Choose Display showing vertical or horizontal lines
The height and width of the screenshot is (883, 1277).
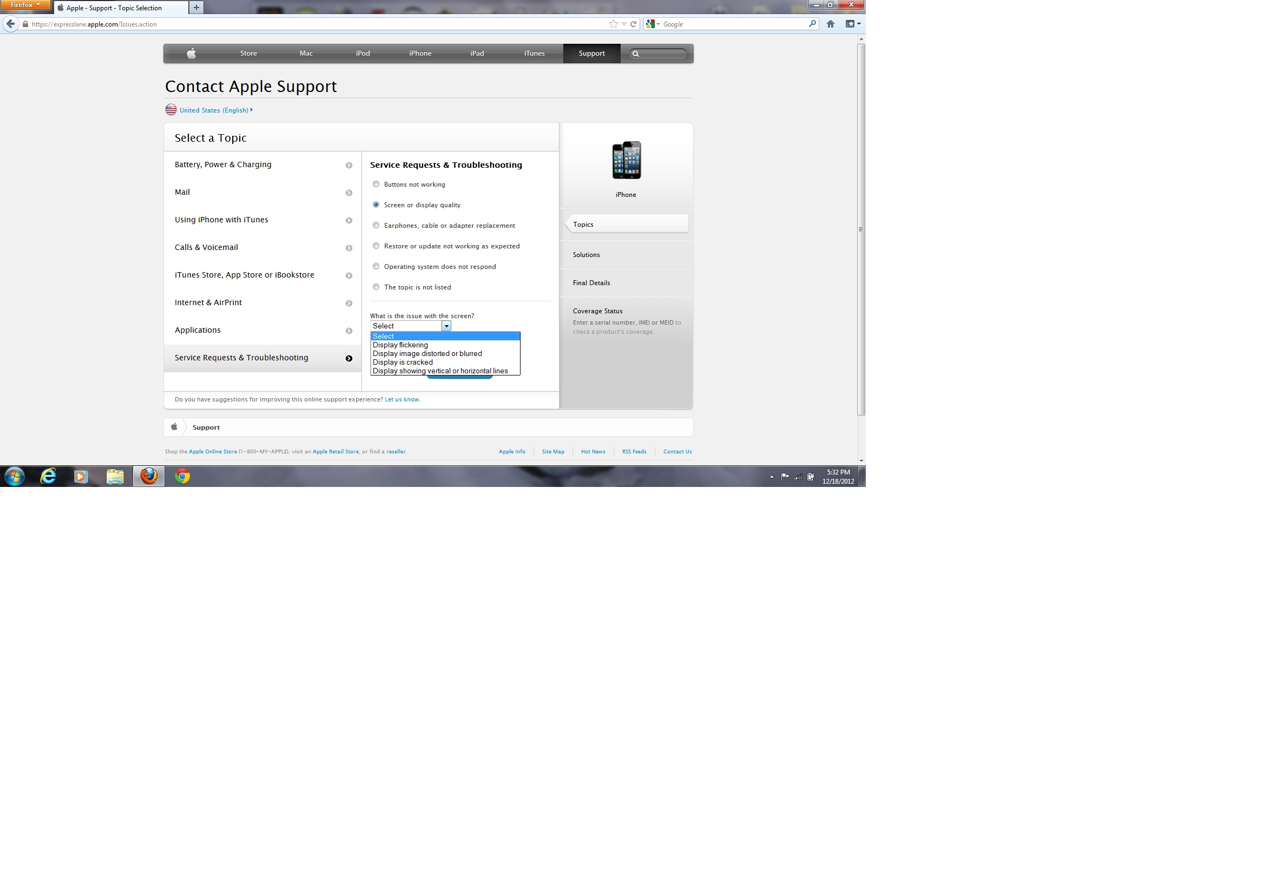tap(445, 371)
